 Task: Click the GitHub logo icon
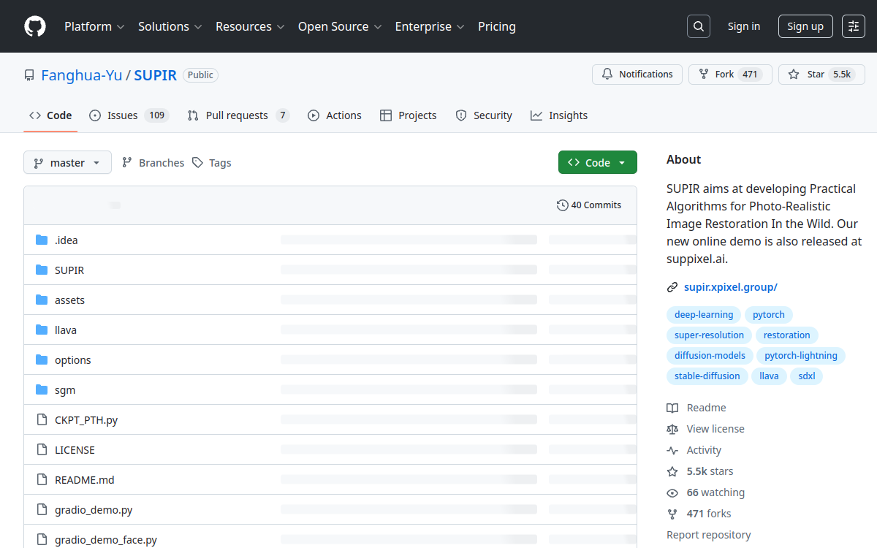35,26
